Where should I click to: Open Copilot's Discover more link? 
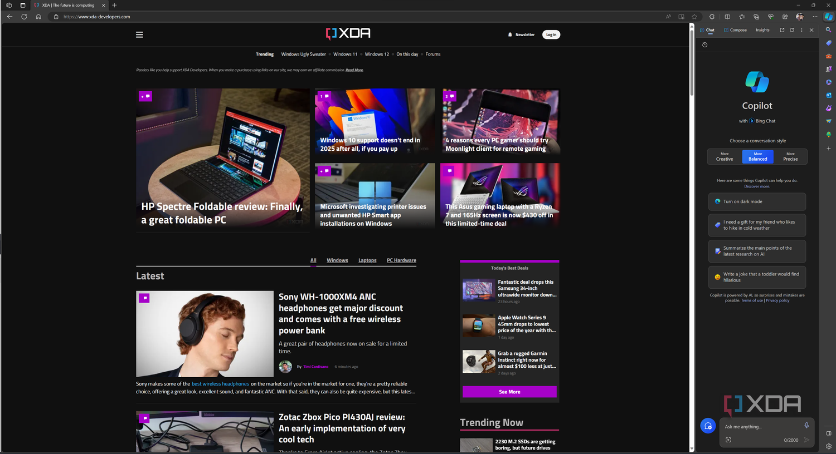coord(757,186)
